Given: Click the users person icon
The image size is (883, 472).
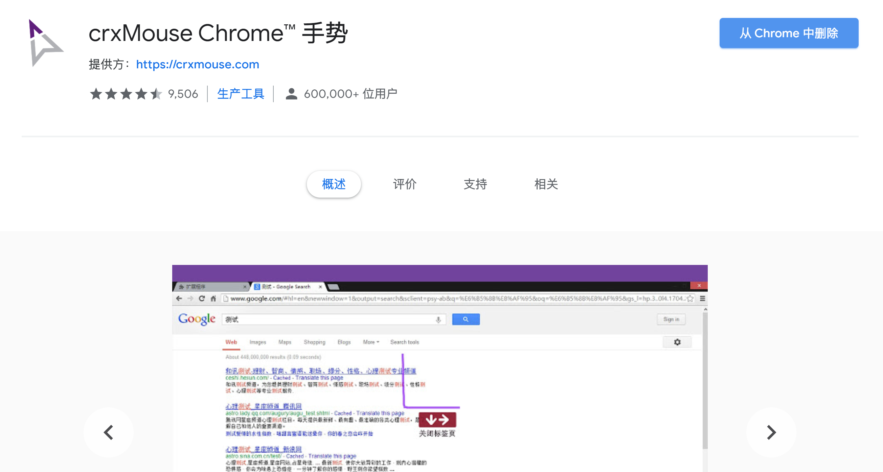Looking at the screenshot, I should pos(291,94).
